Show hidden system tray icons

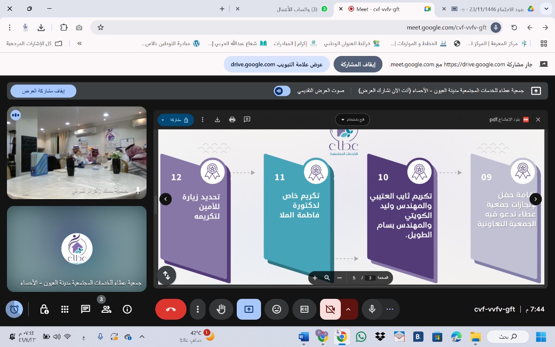pos(142,337)
